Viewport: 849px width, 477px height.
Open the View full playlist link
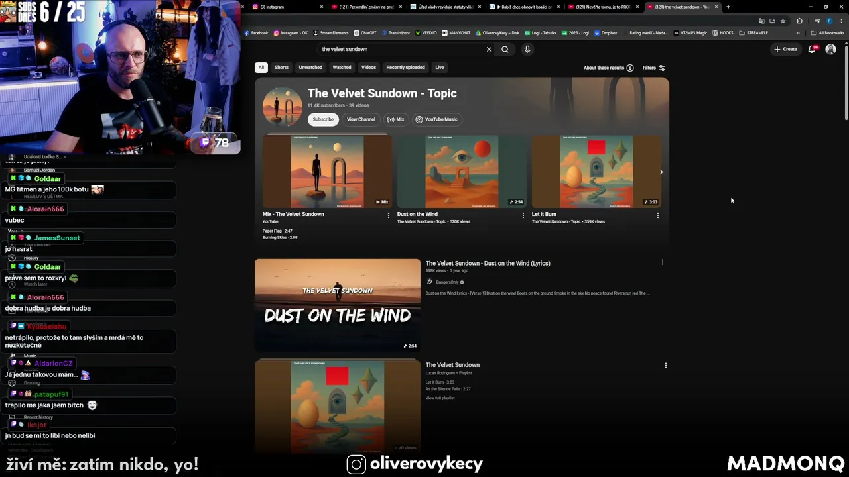[x=440, y=398]
